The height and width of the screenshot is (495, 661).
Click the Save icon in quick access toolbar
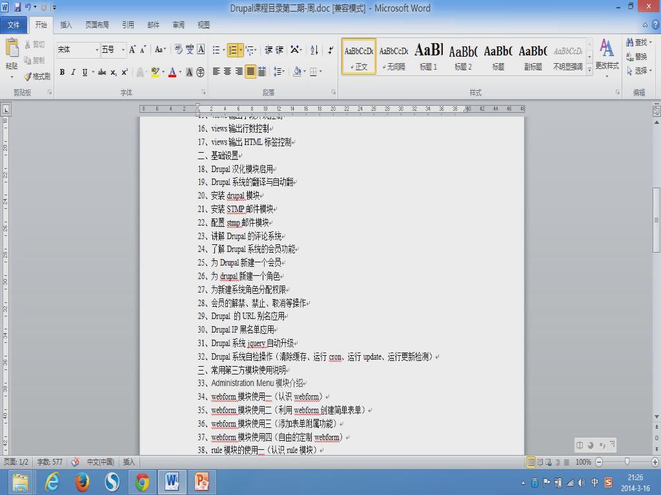click(x=17, y=7)
